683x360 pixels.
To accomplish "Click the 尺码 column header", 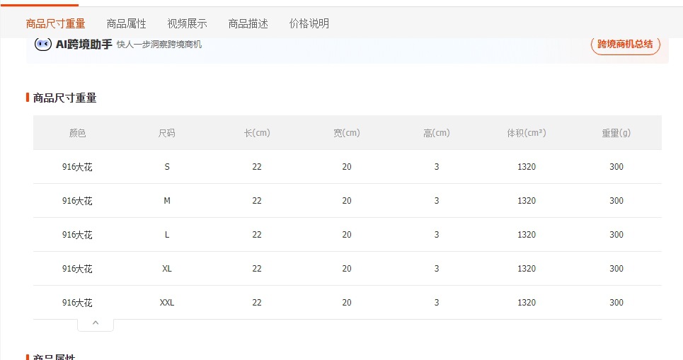I will [167, 133].
